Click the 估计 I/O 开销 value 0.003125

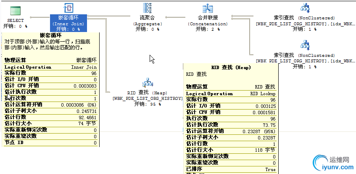266,106
